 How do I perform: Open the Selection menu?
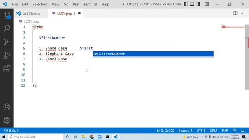coord(40,4)
